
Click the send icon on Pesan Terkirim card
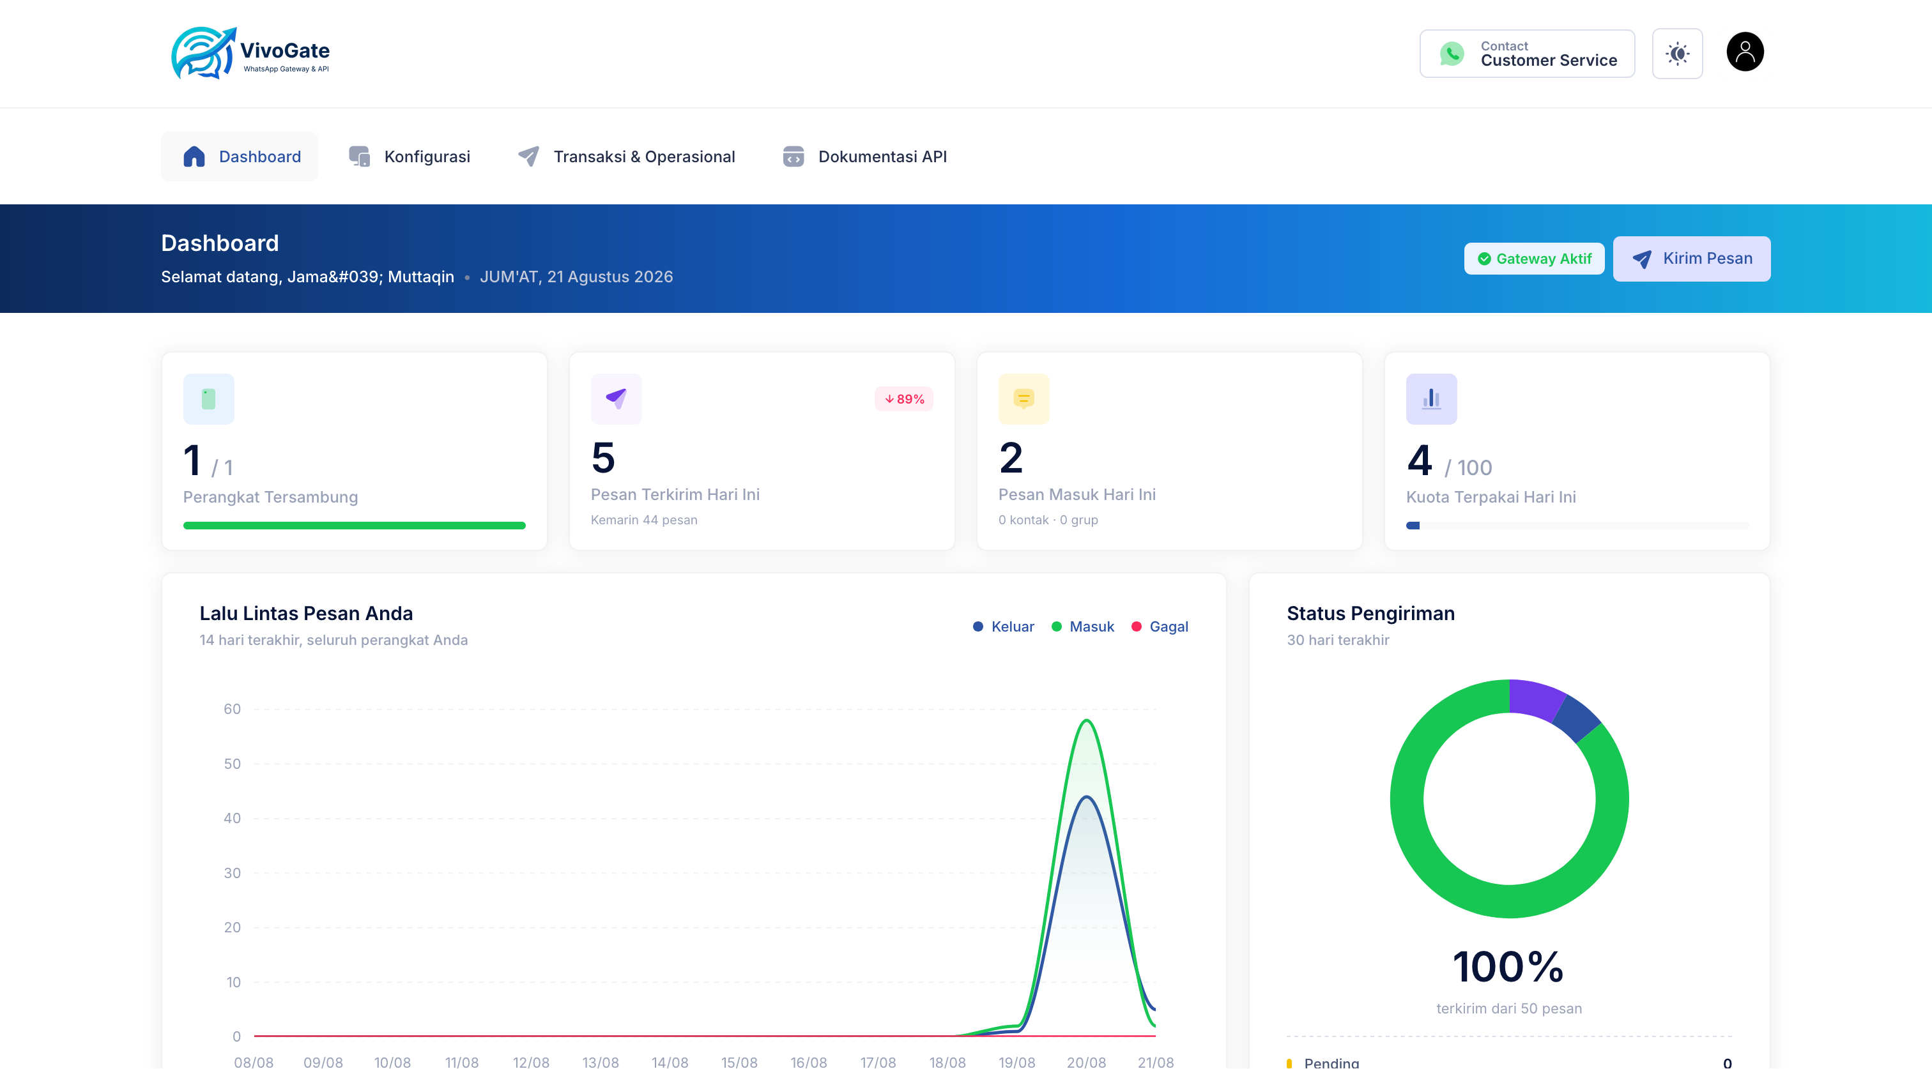(x=616, y=399)
